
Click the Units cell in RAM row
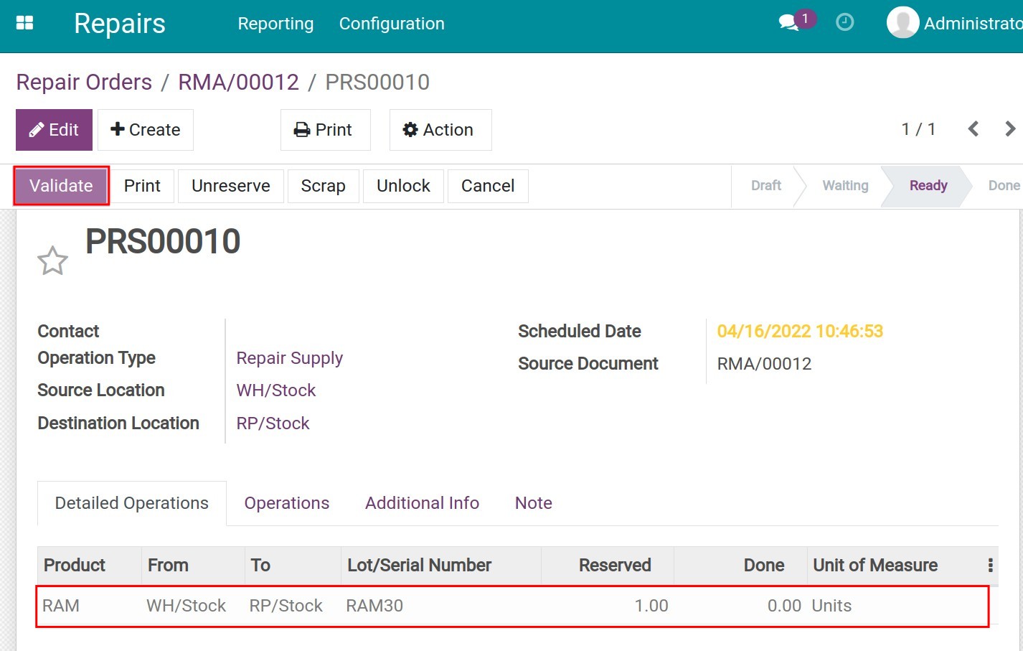(x=831, y=606)
